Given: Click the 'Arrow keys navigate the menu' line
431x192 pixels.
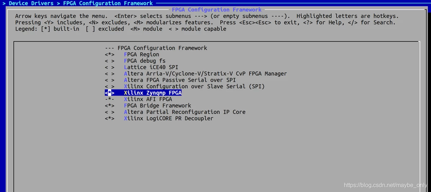Looking at the screenshot, I should (207, 16).
